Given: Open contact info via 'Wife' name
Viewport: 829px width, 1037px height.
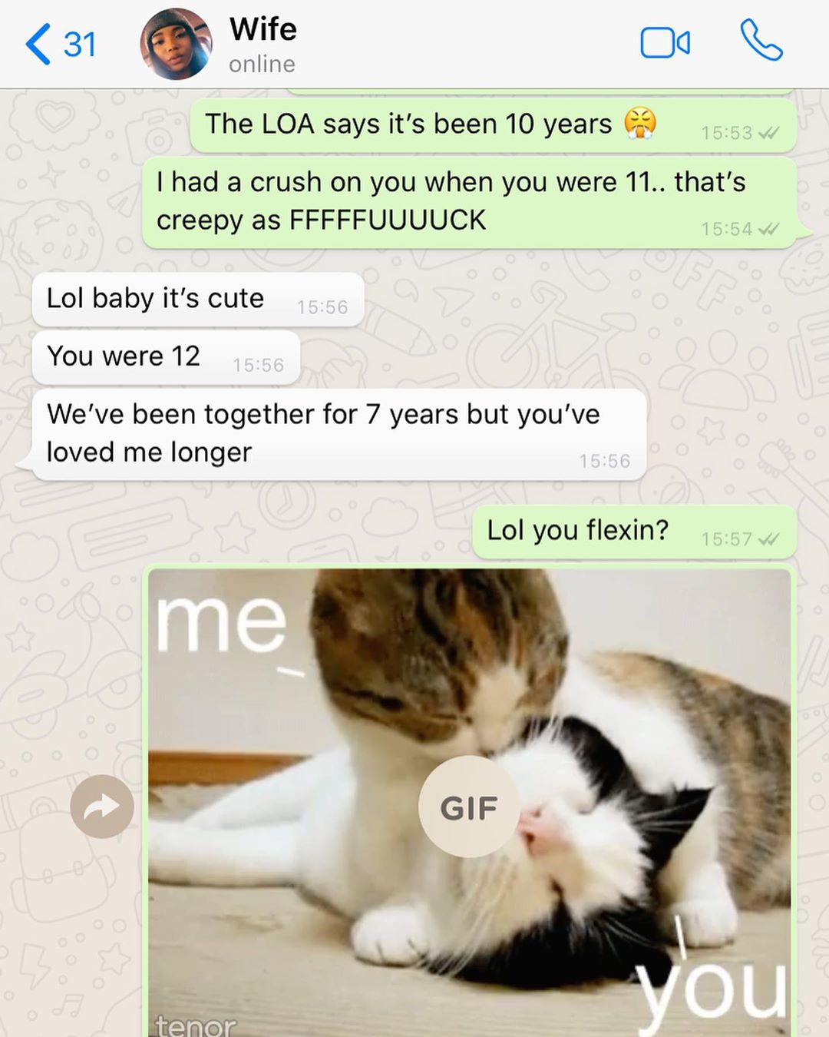Looking at the screenshot, I should point(263,29).
